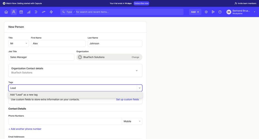Go to the Home dashboard icon
Viewport: 259px width, 139px height.
pos(6,12)
